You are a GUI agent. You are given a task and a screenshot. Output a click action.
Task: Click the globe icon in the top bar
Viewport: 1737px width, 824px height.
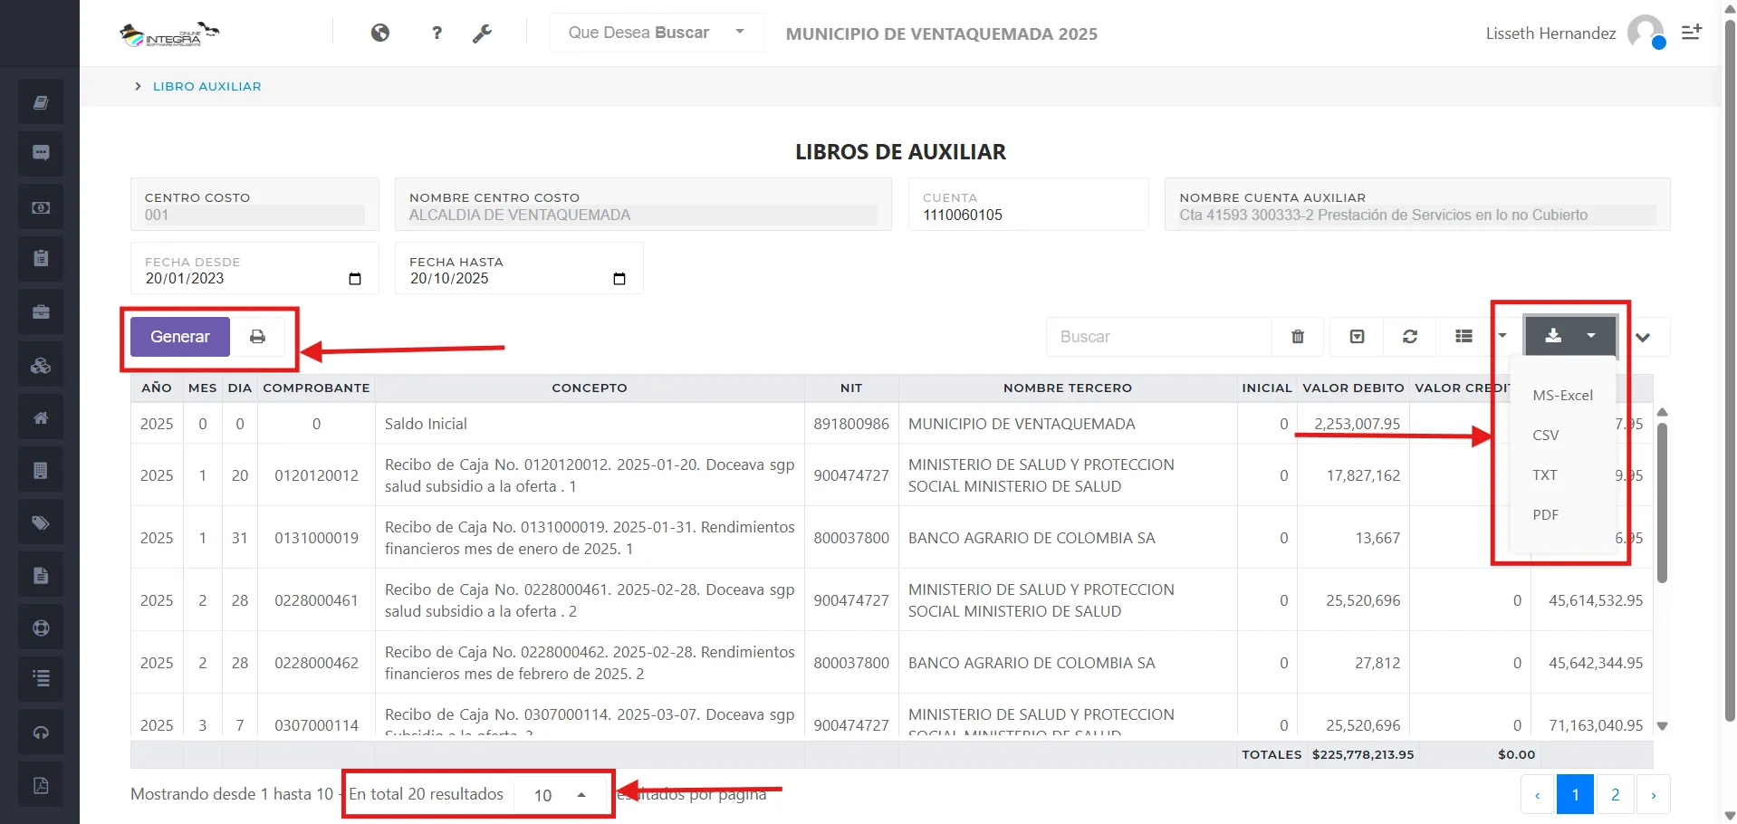[x=380, y=33]
